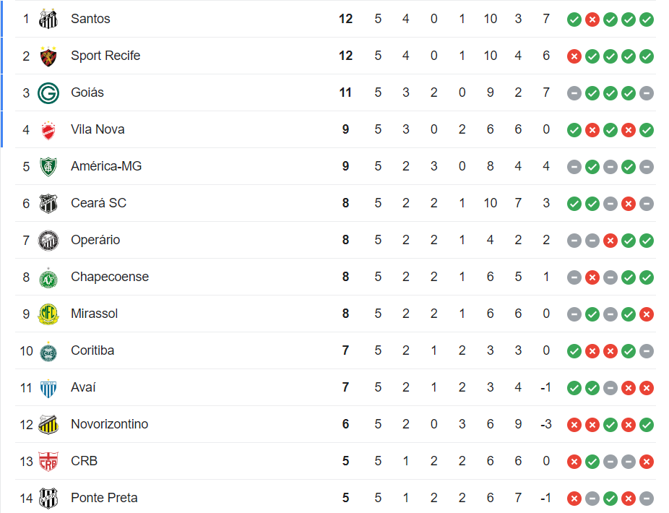Click Goiás' last grey draw marker
The height and width of the screenshot is (513, 669).
coord(647,93)
